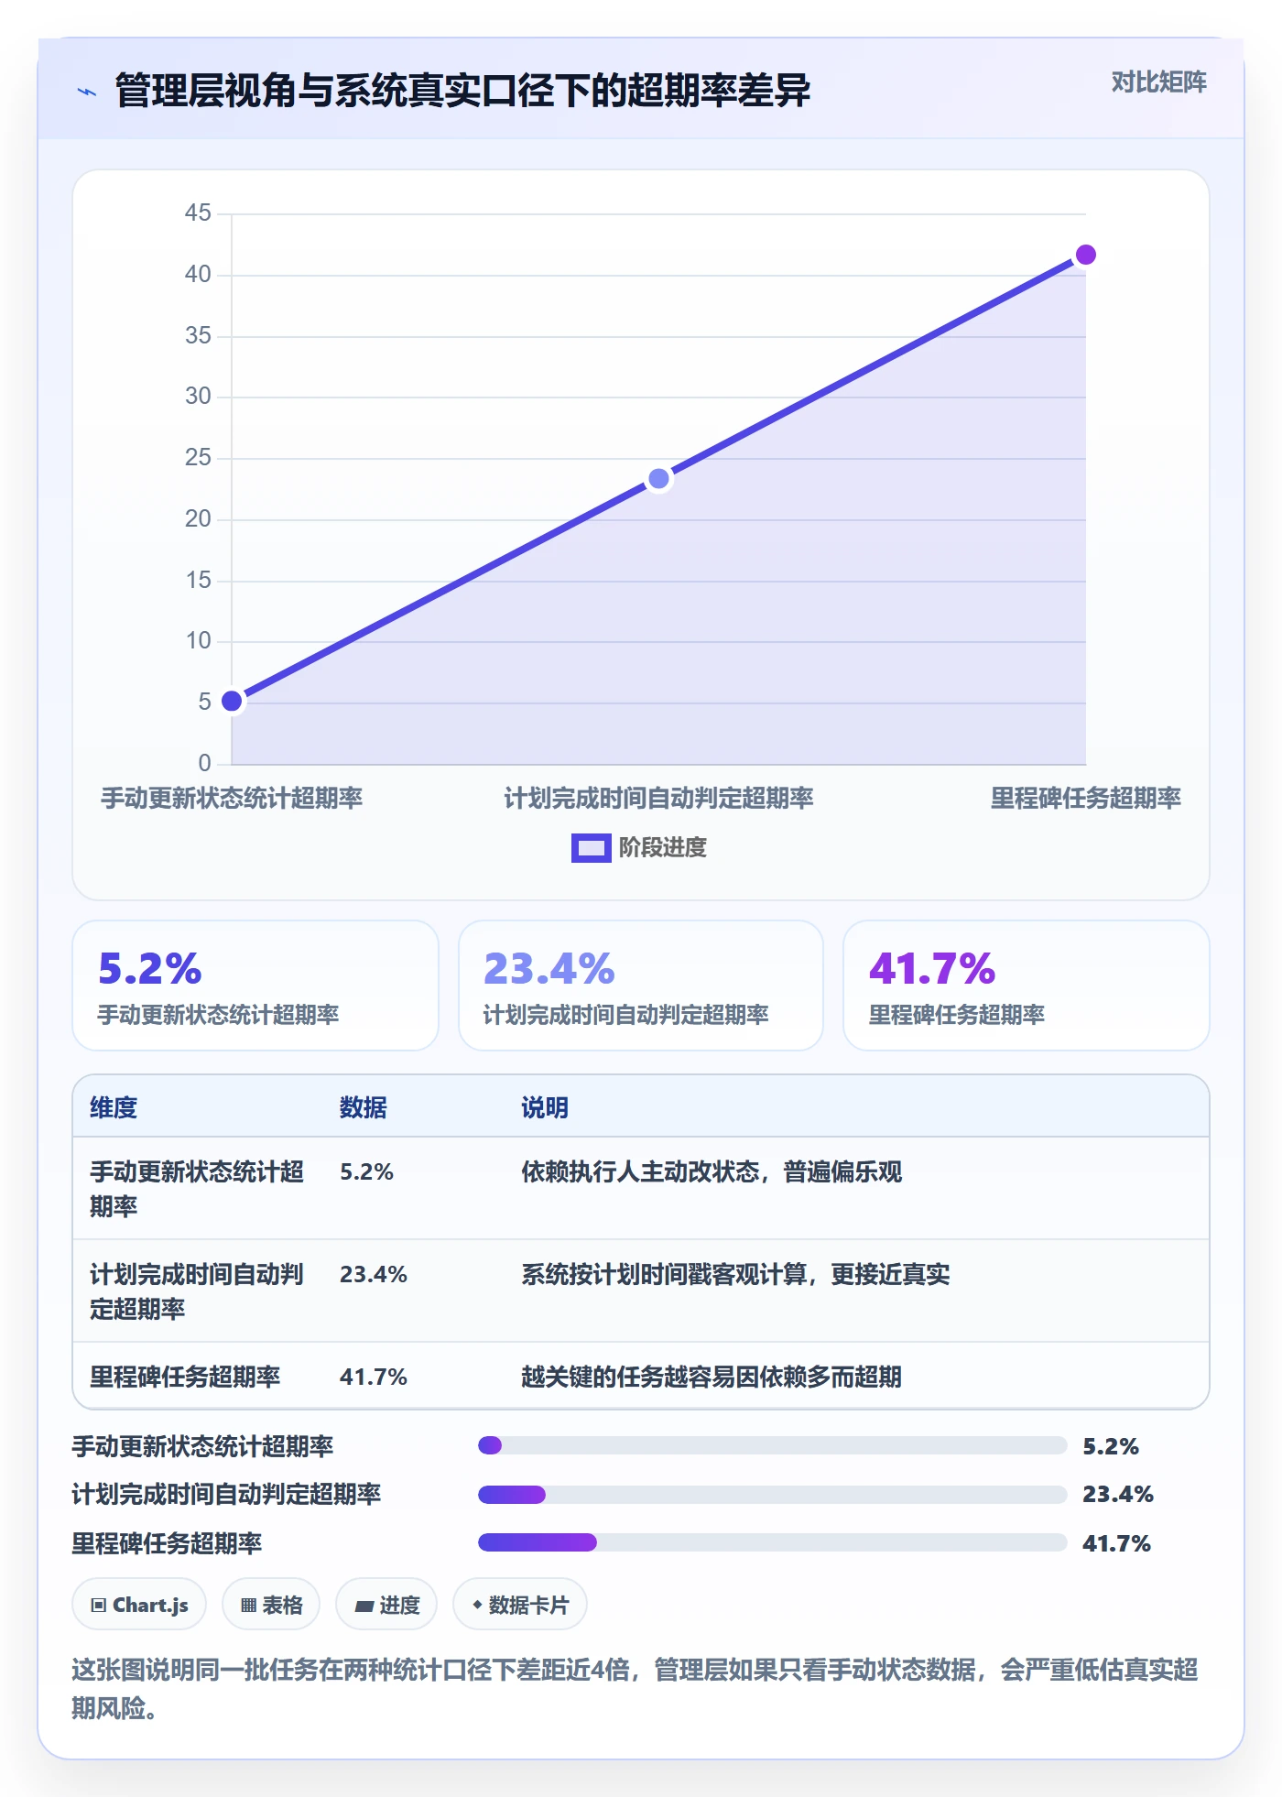
Task: Click the 41.7 data point at line end
Action: point(1085,255)
